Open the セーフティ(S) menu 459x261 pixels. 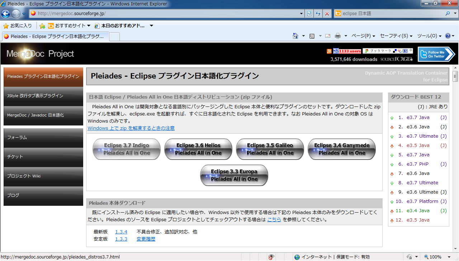[x=396, y=36]
